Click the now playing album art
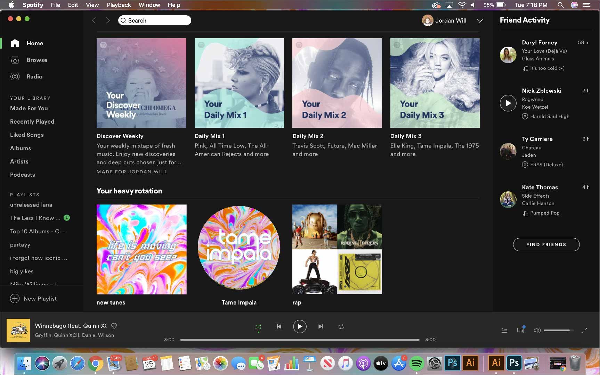600x375 pixels. point(18,330)
